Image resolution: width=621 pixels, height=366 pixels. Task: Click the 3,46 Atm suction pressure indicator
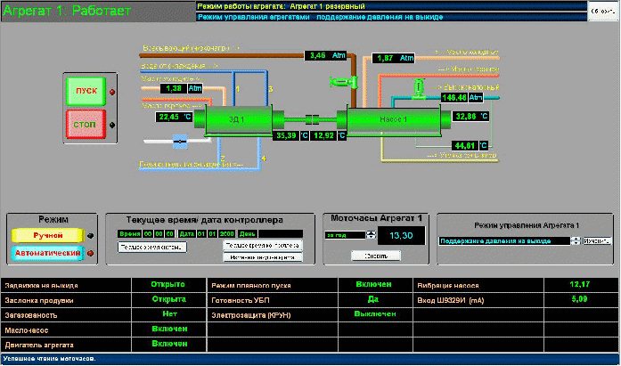[x=325, y=55]
